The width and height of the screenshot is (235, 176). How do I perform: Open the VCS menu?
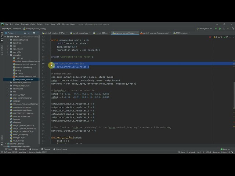click(58, 24)
